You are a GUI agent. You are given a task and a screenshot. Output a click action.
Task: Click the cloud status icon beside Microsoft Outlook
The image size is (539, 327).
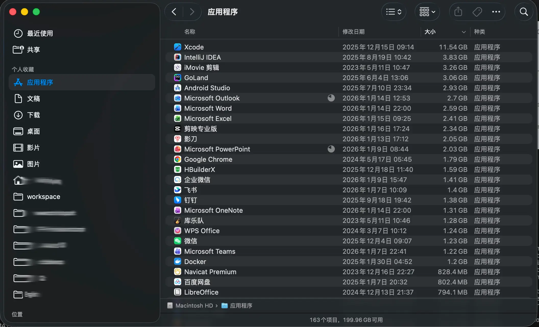point(331,98)
